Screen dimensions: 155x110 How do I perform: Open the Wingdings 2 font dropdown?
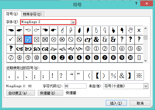coord(73,22)
